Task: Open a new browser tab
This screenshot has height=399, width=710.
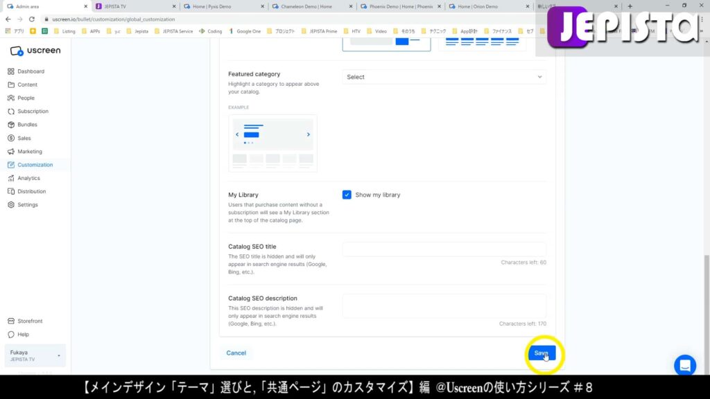Action: point(630,6)
